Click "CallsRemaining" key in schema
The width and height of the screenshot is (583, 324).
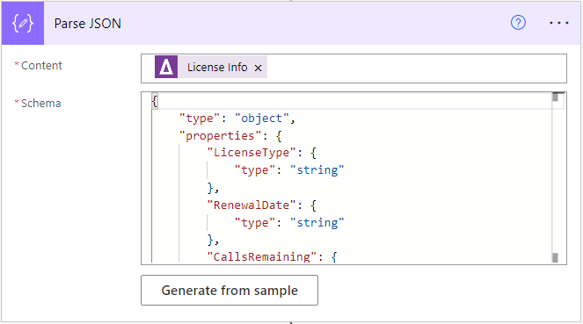pyautogui.click(x=261, y=256)
